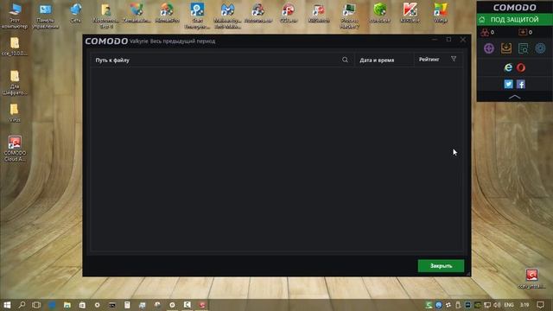Open File Explorer from taskbar
This screenshot has width=553, height=311.
pos(67,305)
